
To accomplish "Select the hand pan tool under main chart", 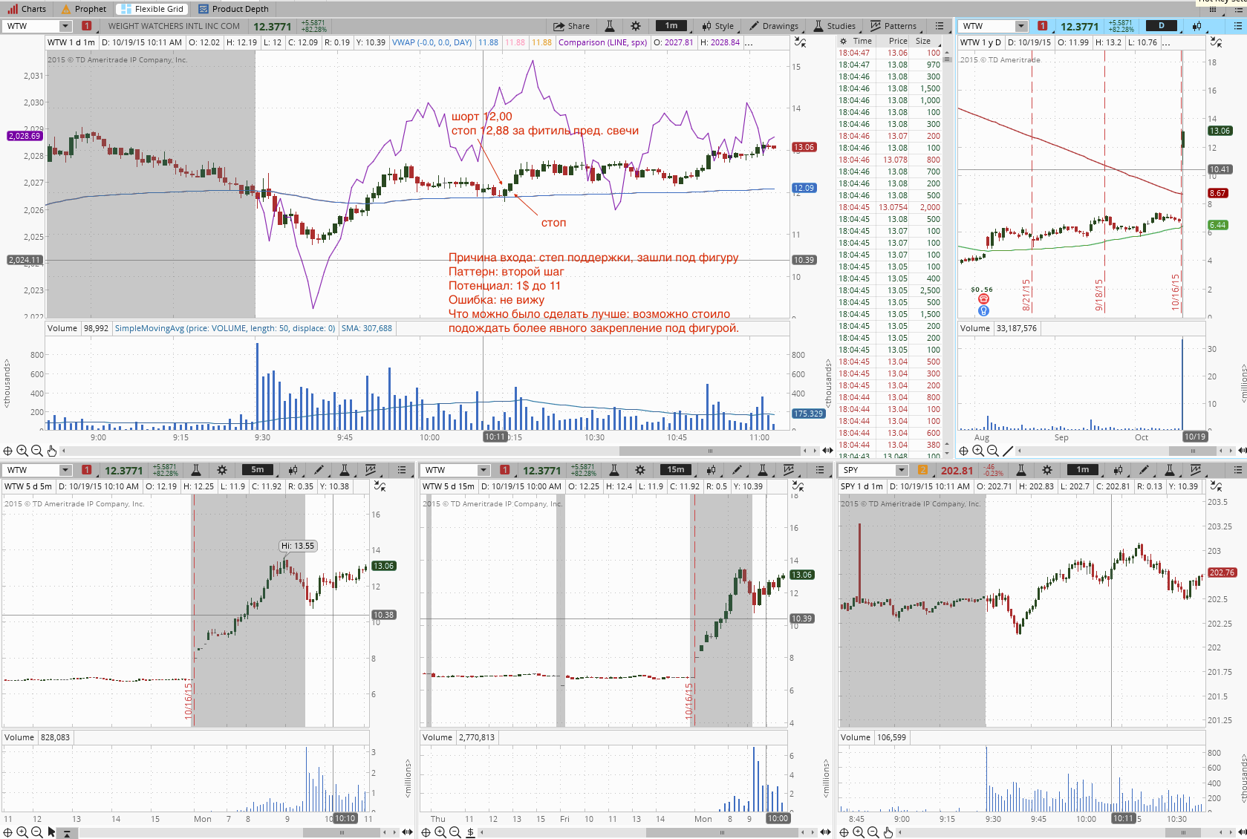I will pos(51,451).
